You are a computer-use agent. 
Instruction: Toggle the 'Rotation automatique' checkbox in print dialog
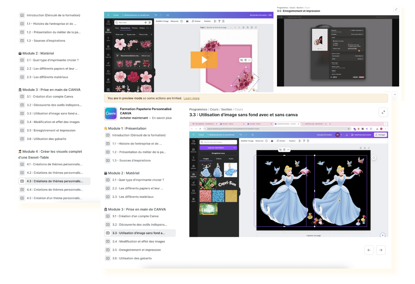(333, 41)
